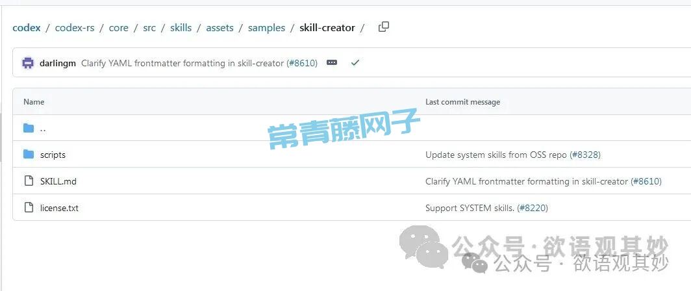The image size is (691, 291).
Task: Click the SKILL.md file icon
Action: click(x=29, y=181)
